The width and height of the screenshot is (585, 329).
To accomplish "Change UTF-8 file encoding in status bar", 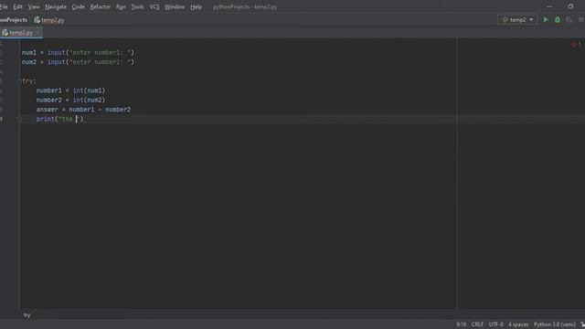I will click(x=495, y=324).
